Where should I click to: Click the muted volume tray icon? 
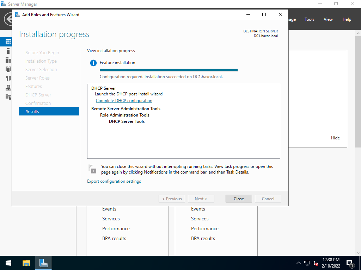316,263
